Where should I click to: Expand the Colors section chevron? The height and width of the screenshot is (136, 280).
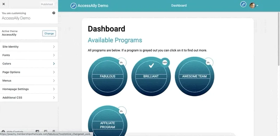point(54,64)
